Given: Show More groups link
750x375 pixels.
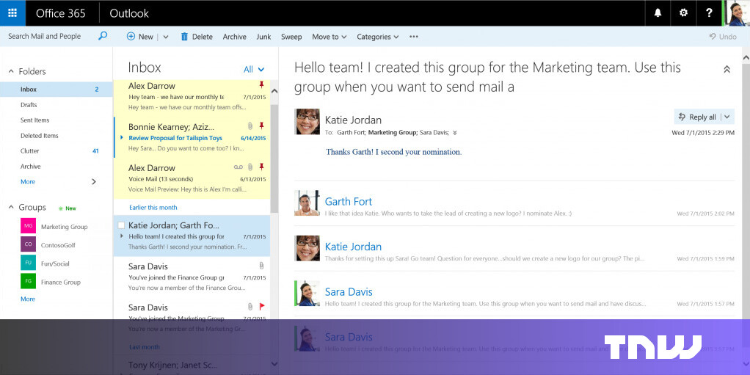Looking at the screenshot, I should tap(28, 299).
